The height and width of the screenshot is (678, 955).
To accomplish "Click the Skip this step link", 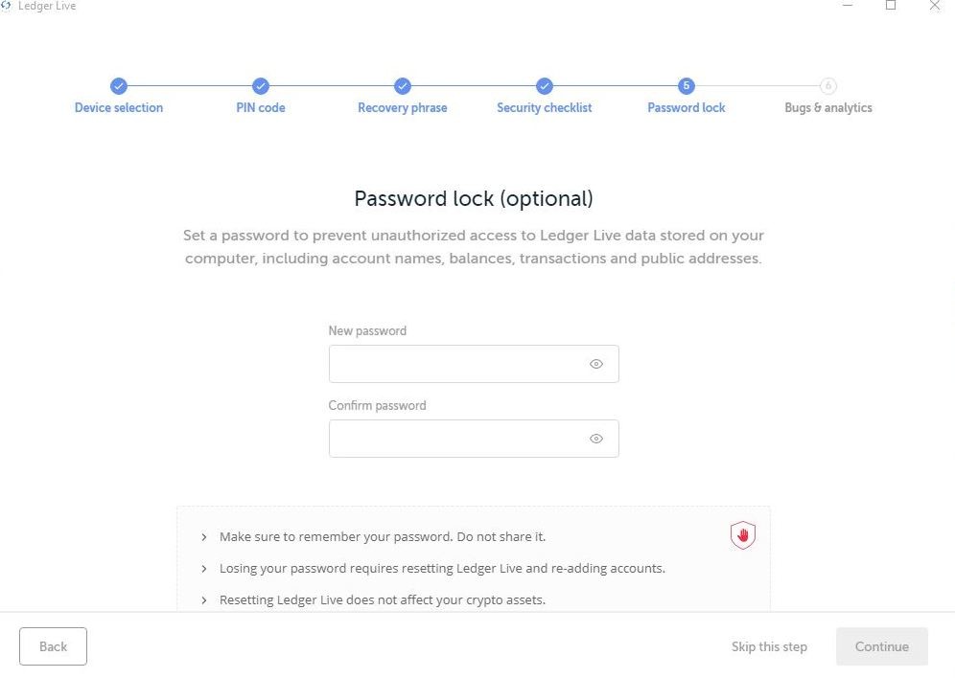I will click(769, 647).
